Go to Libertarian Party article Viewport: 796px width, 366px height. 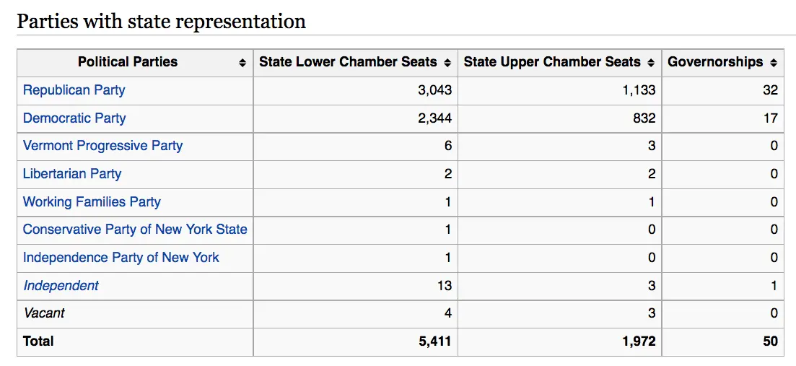pos(72,174)
